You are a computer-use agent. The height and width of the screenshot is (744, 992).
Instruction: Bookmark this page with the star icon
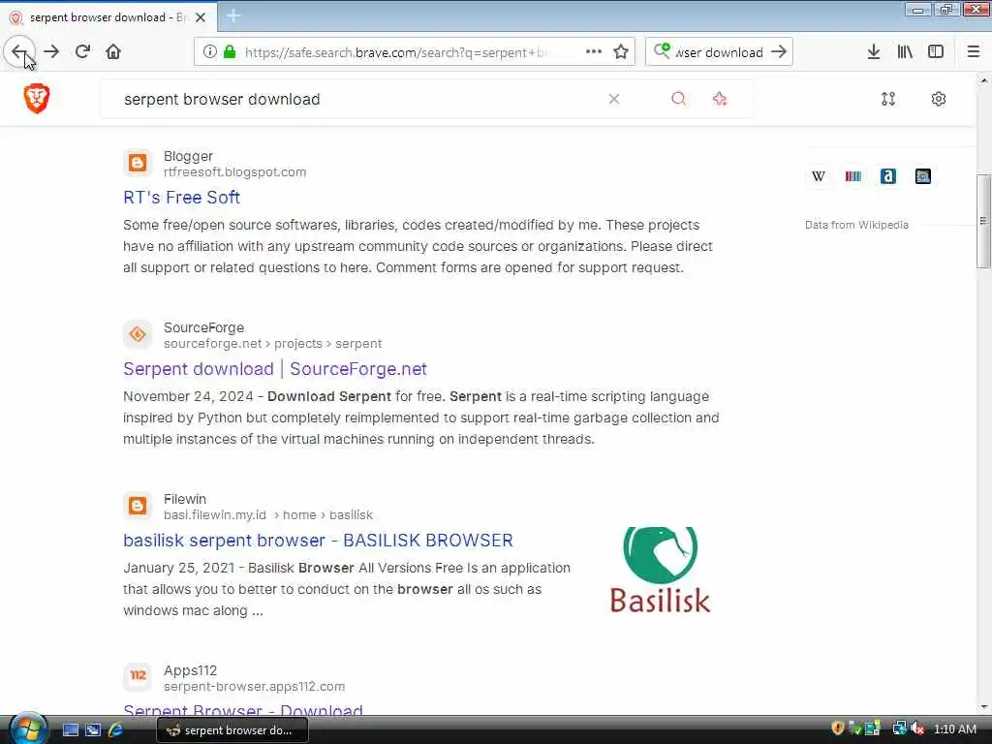coord(621,51)
